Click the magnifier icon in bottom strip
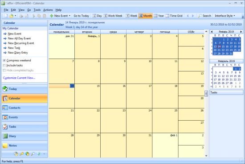Viewport: 245px width, 164px height. tap(33, 154)
